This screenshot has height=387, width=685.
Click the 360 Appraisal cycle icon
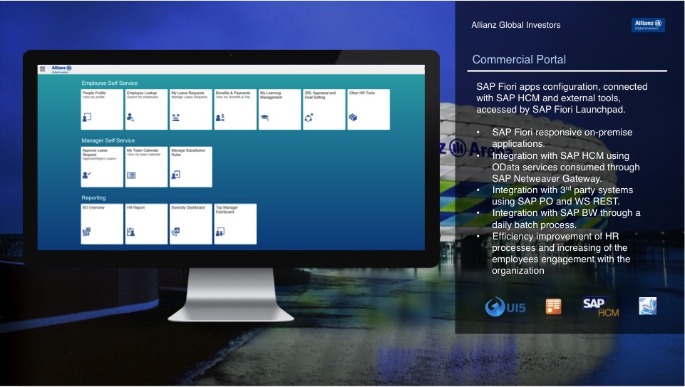309,118
